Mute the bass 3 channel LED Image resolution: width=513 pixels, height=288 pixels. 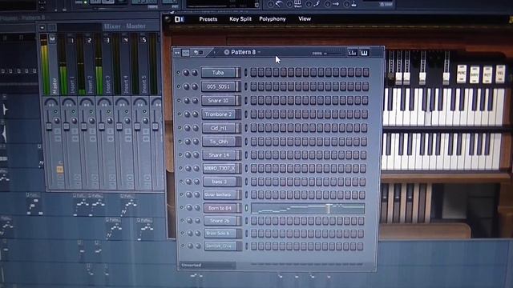181,182
